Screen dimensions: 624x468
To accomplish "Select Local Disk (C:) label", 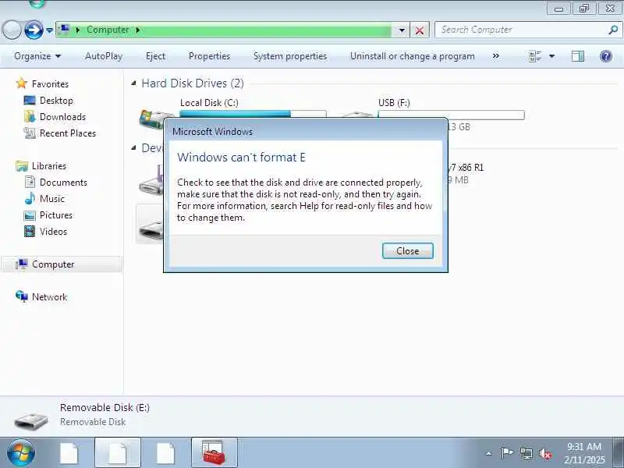I will click(x=209, y=103).
